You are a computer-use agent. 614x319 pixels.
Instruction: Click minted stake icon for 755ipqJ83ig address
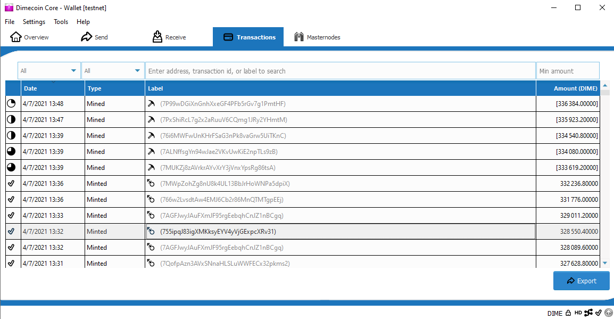pos(151,231)
